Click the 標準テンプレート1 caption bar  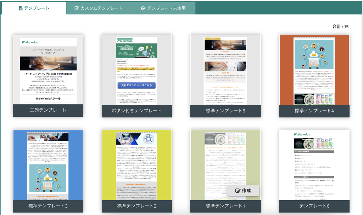click(x=225, y=205)
